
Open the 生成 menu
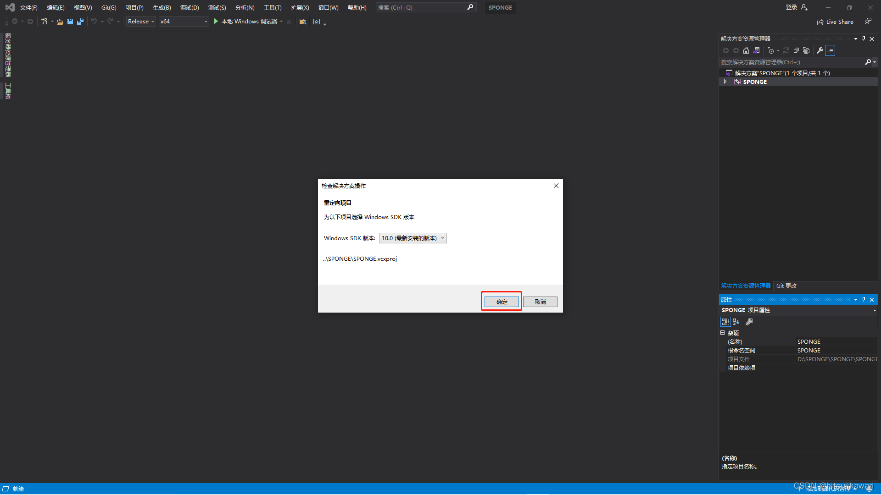160,7
